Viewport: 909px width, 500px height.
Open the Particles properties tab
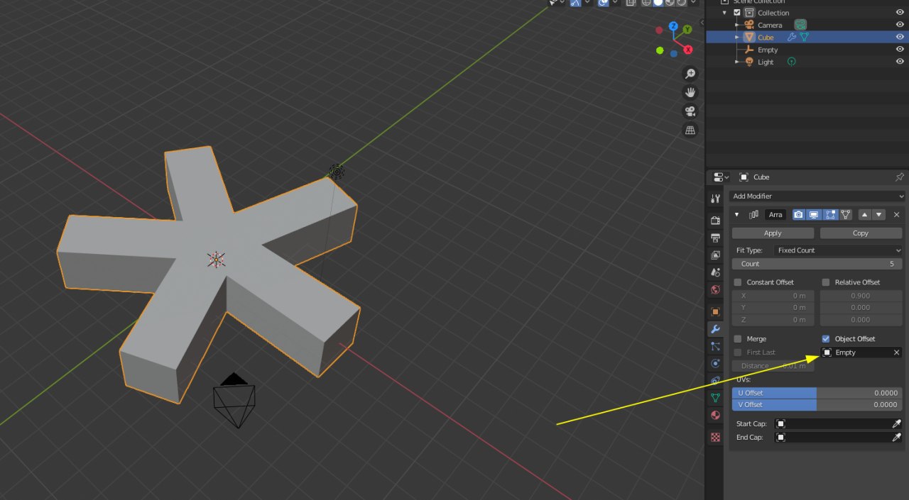(x=715, y=346)
